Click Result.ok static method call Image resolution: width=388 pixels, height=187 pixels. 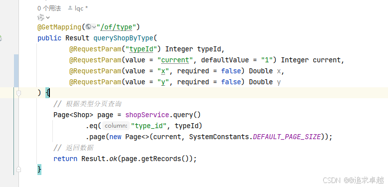tap(99, 159)
